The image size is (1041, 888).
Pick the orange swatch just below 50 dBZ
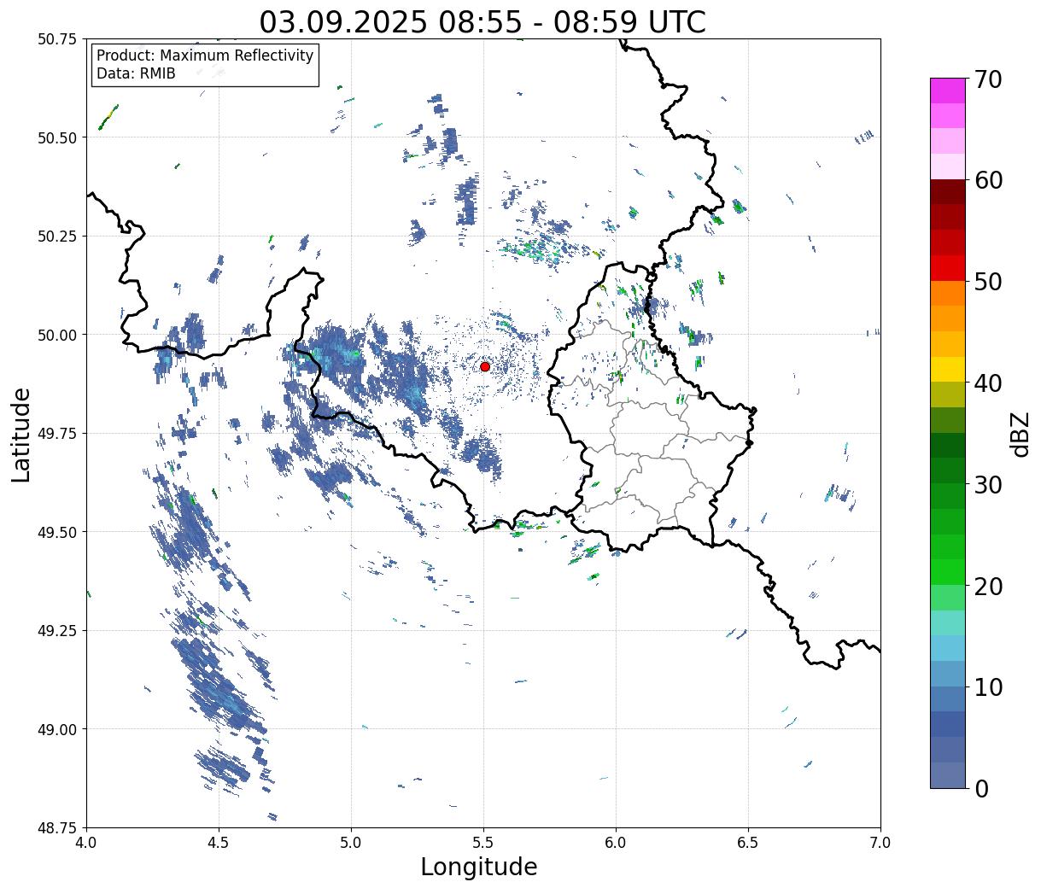tap(948, 293)
